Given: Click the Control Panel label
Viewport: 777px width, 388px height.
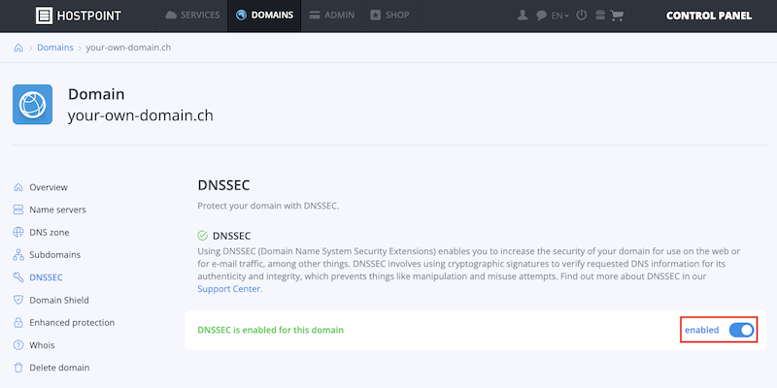Looking at the screenshot, I should [709, 16].
